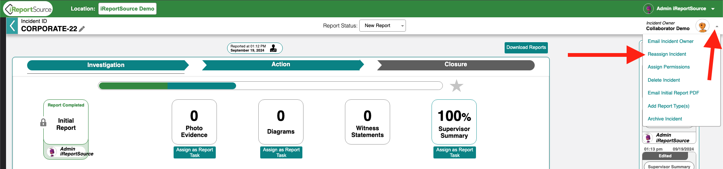Viewport: 723px width, 169px height.
Task: Click the Supervisor Summary sidebar entry
Action: (669, 166)
